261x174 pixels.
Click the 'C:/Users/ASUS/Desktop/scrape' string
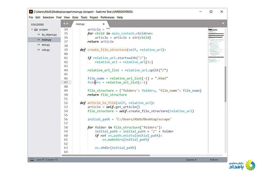pos(143,119)
